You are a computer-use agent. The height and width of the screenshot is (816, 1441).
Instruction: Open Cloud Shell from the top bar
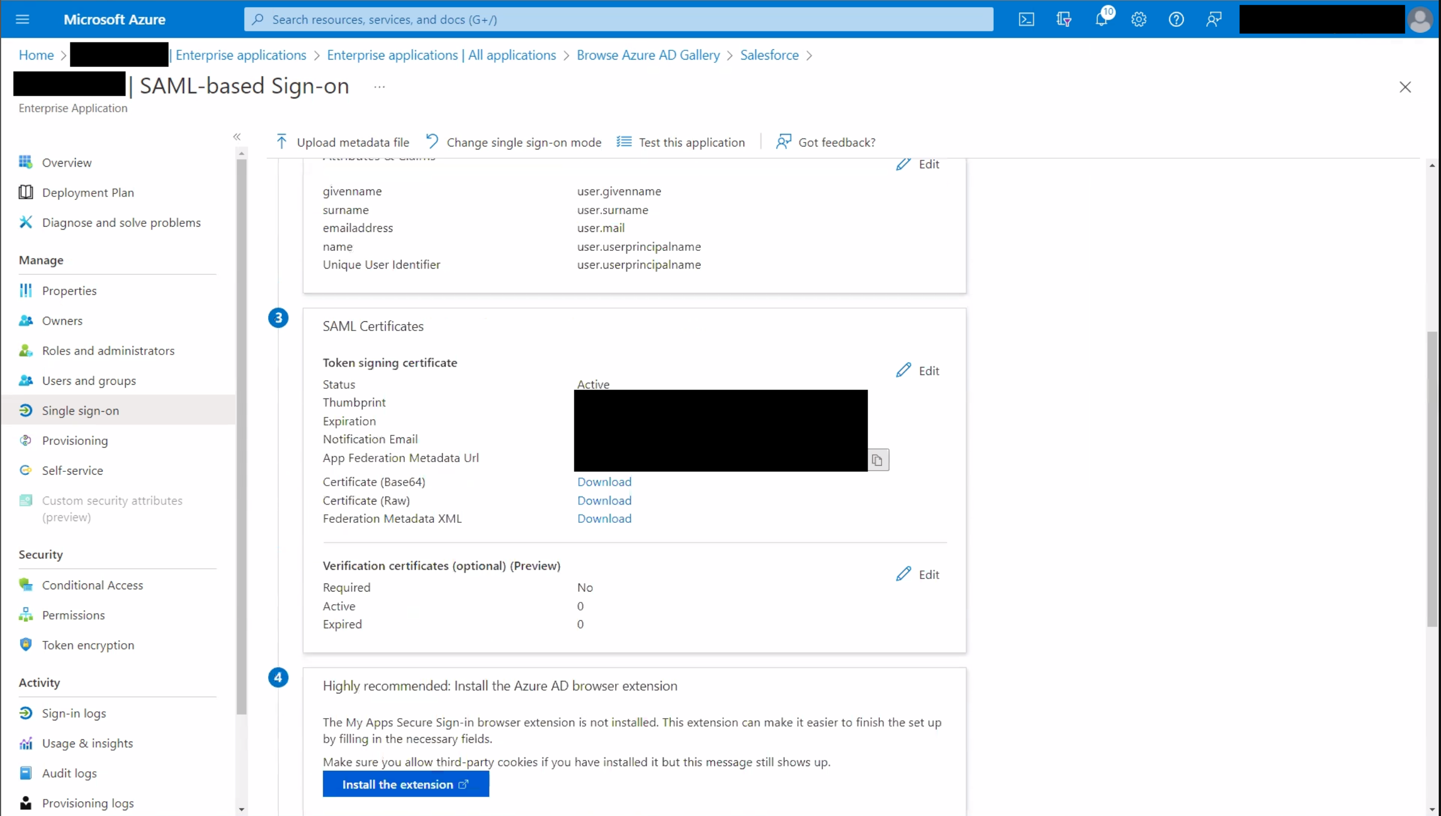click(1026, 19)
